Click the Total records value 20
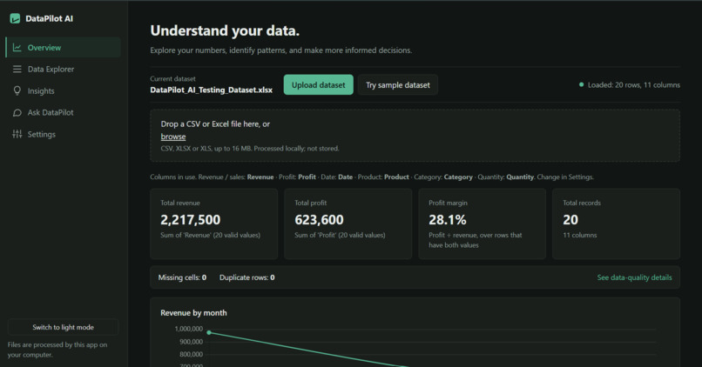The width and height of the screenshot is (702, 367). [570, 220]
